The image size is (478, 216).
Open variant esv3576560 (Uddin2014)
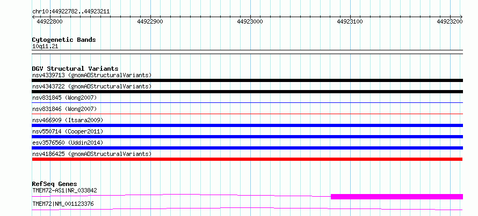pos(68,143)
